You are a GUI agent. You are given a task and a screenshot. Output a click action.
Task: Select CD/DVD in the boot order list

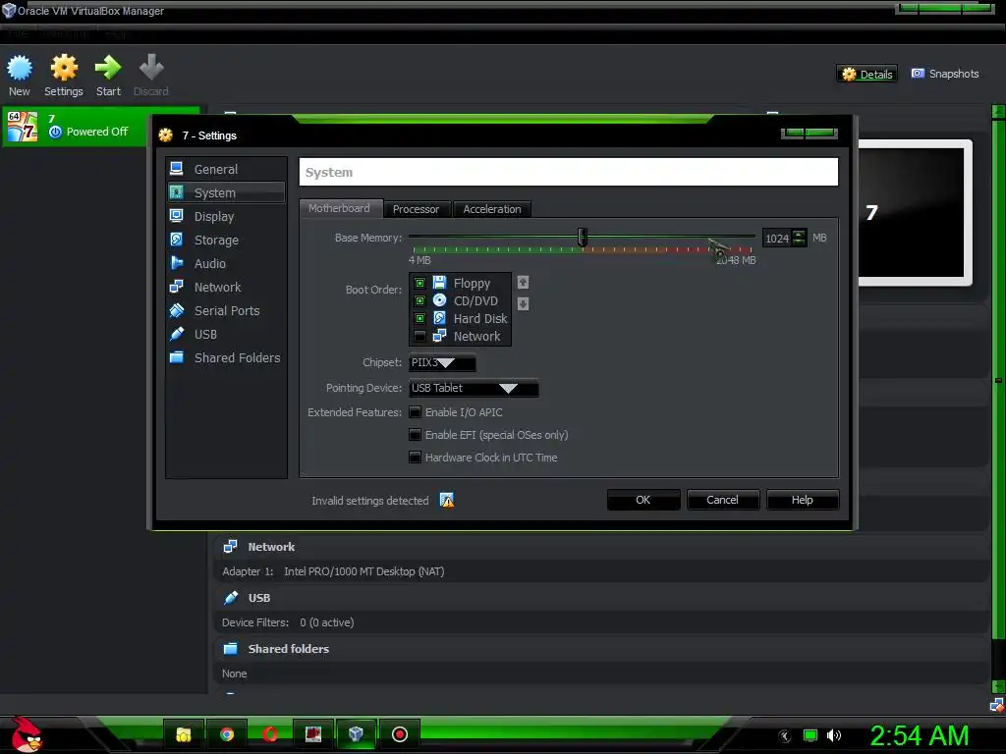(460, 300)
